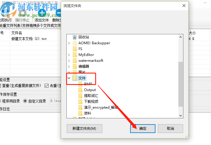Click the 确定 button
The width and height of the screenshot is (211, 145).
pos(143,129)
